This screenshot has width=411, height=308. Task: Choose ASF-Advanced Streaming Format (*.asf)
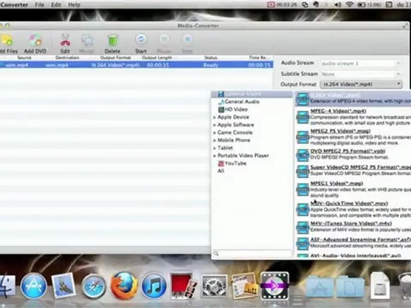(353, 243)
